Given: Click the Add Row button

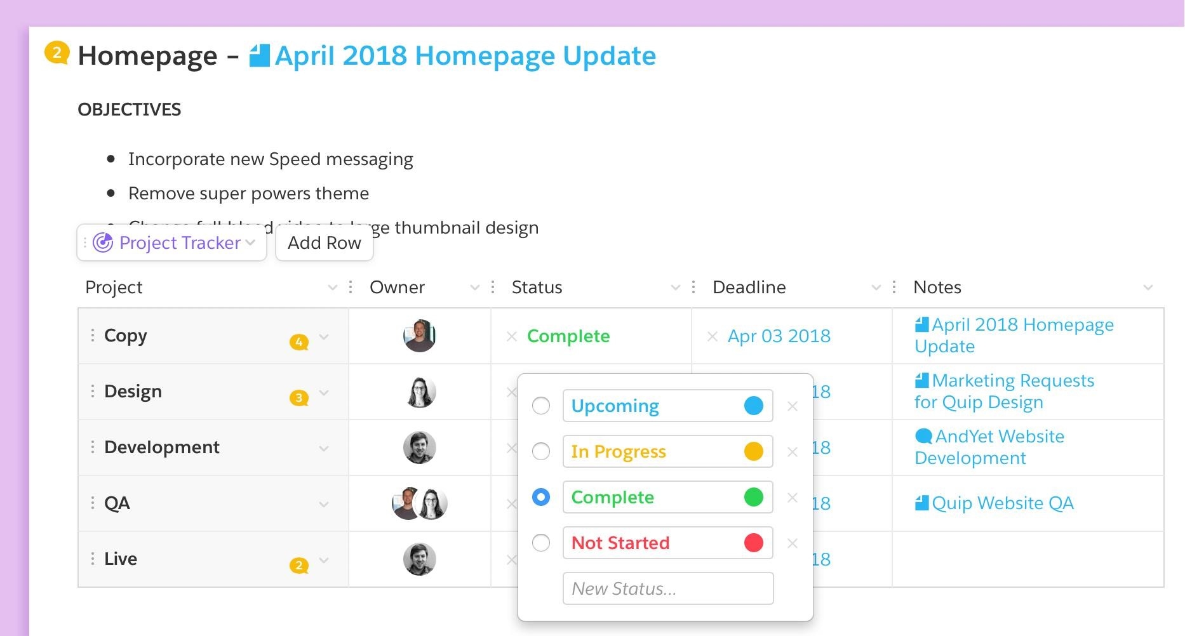Looking at the screenshot, I should (x=324, y=242).
